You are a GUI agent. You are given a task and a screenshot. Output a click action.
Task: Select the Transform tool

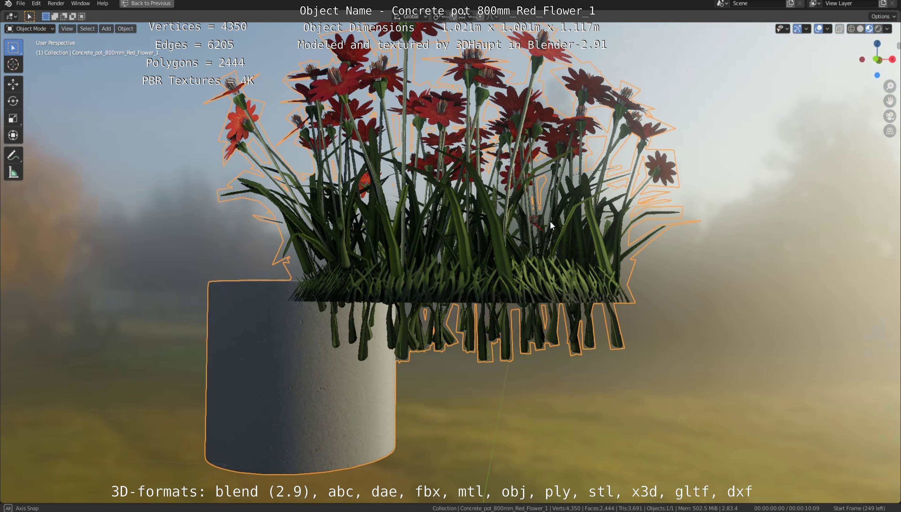click(13, 135)
